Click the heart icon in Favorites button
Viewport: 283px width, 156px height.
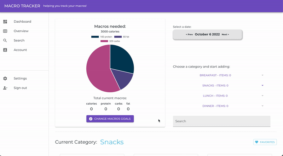coord(257,142)
